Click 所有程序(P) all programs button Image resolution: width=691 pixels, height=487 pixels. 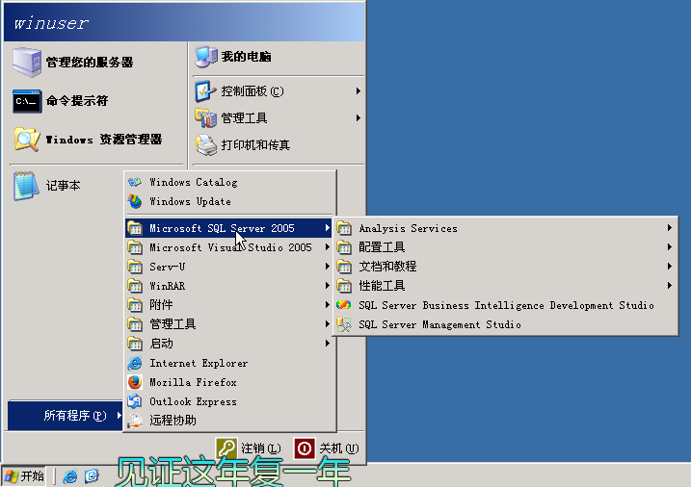click(x=66, y=415)
